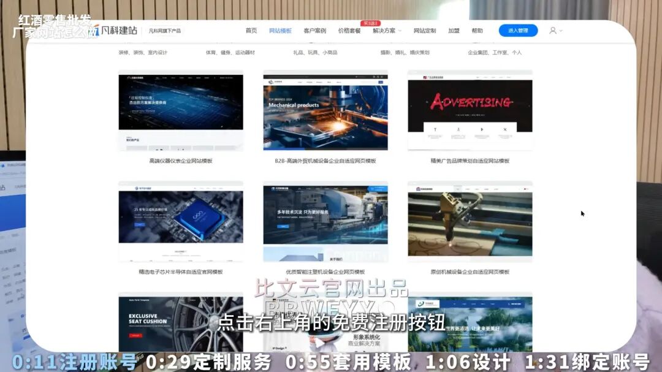The height and width of the screenshot is (372, 662).
Task: Open the 帮助 nav link
Action: (x=477, y=31)
